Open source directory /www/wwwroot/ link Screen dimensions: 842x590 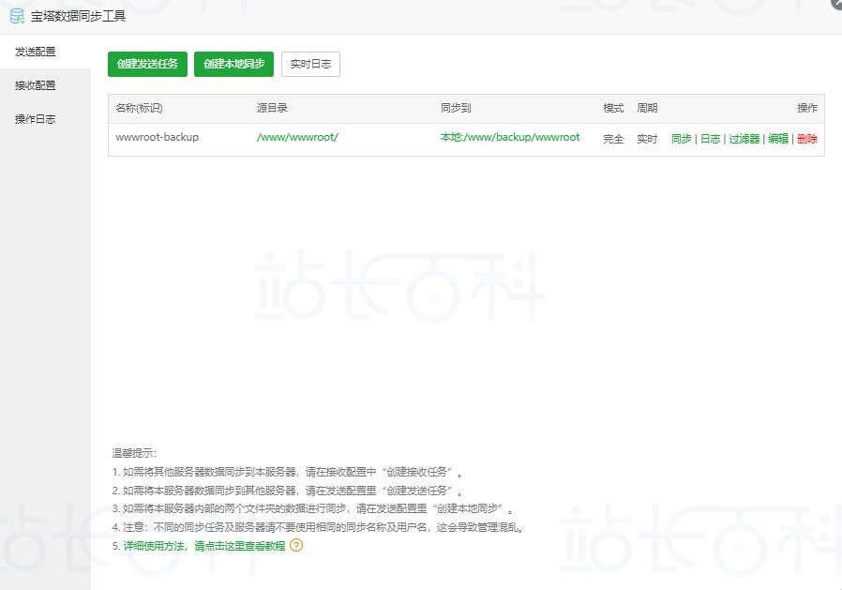pos(297,137)
